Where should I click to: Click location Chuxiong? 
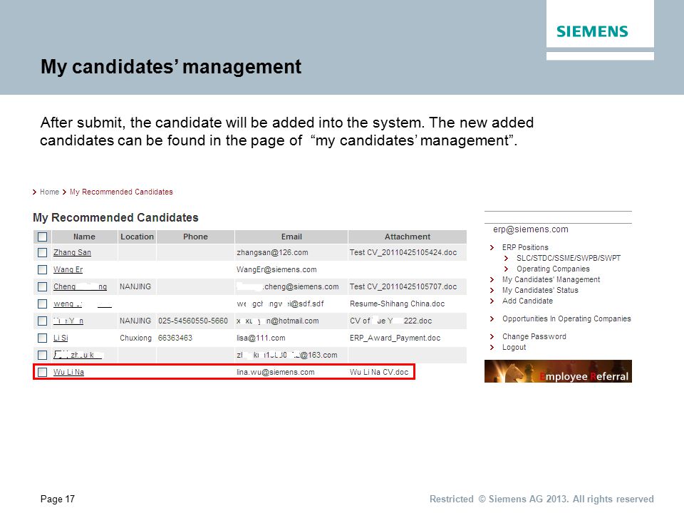(x=135, y=338)
